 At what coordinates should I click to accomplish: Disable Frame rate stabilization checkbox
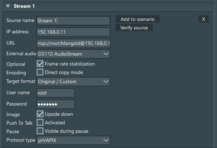tap(40, 64)
